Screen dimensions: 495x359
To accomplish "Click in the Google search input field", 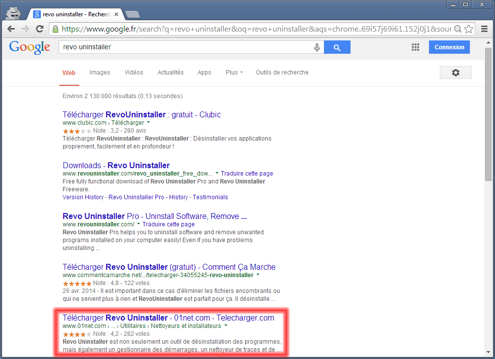I will (185, 47).
